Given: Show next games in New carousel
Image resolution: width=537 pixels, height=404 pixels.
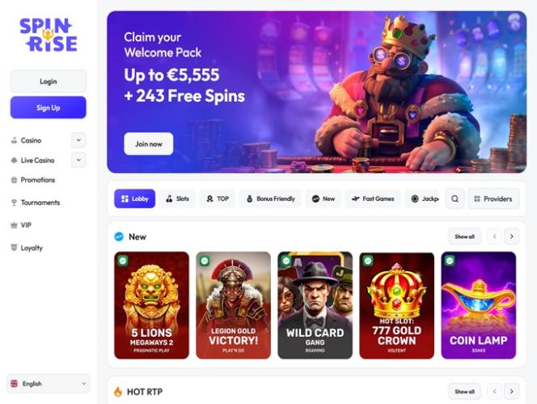Looking at the screenshot, I should (x=512, y=236).
